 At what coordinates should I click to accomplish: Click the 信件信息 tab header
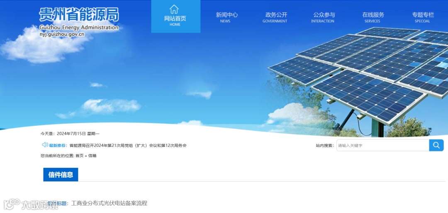61,175
